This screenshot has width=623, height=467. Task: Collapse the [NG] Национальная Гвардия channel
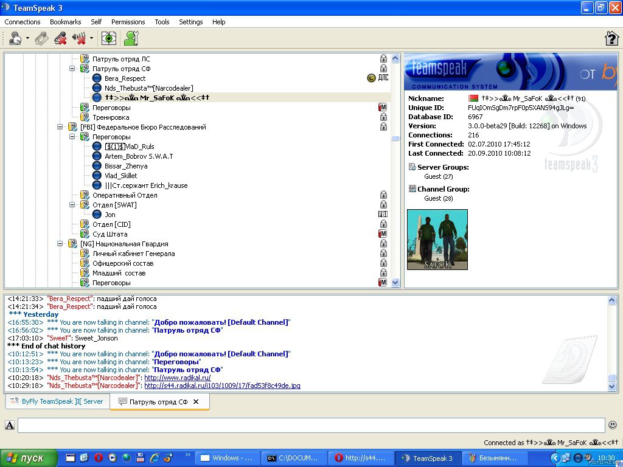60,244
